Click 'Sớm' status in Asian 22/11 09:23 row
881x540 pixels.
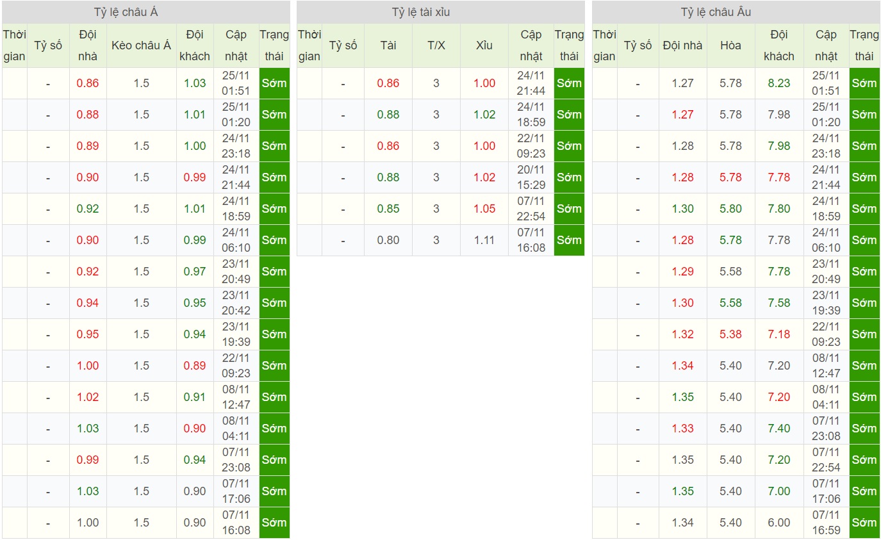(x=274, y=366)
